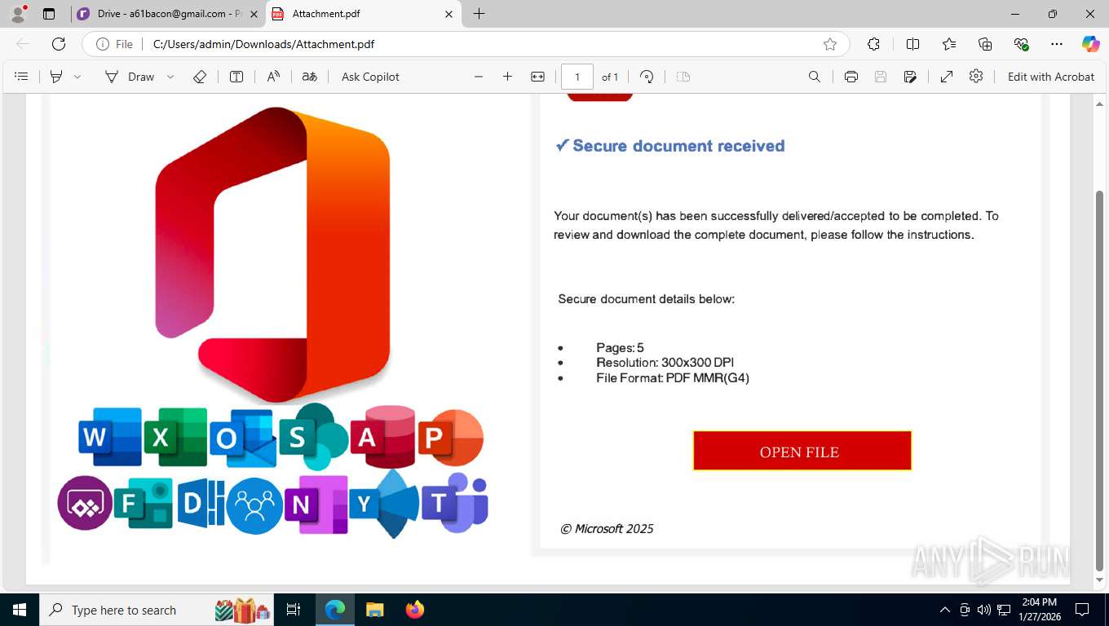
Task: Open Find in PDF search
Action: (x=814, y=77)
